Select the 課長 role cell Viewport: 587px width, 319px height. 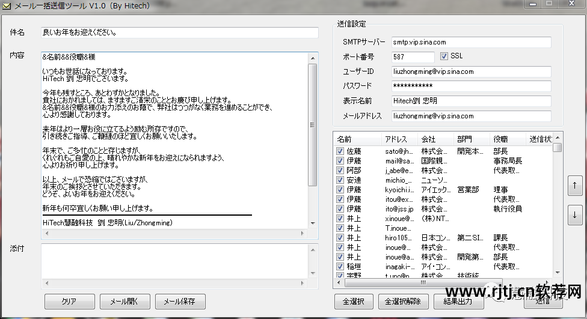(500, 237)
